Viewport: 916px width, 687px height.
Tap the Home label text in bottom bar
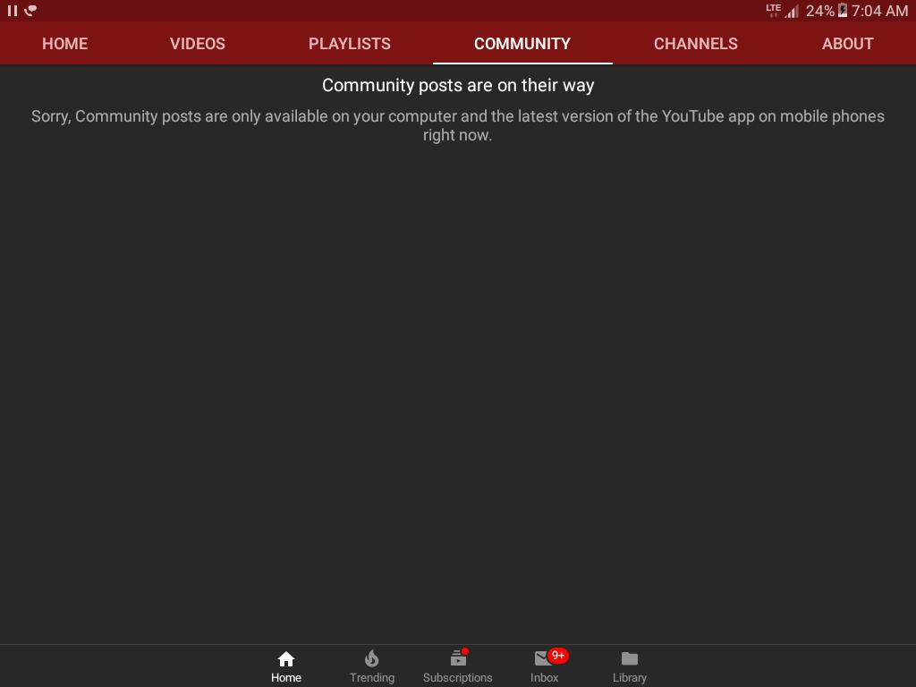[x=286, y=678]
